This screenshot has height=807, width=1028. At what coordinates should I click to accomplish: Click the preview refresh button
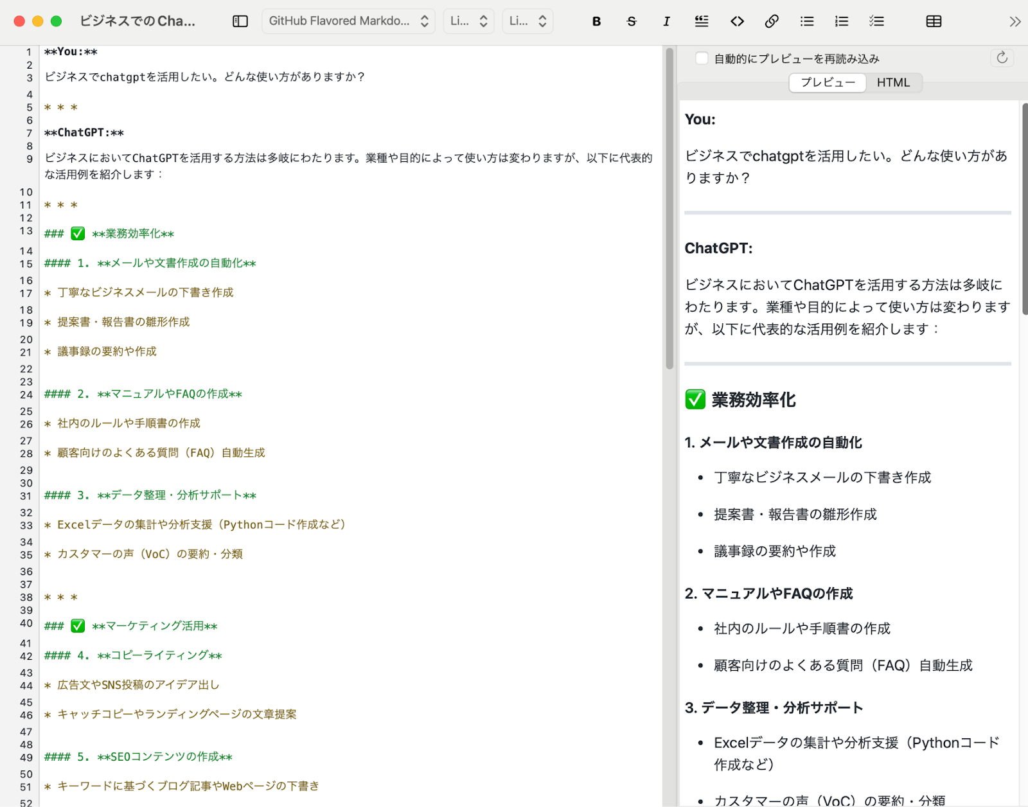click(1001, 58)
